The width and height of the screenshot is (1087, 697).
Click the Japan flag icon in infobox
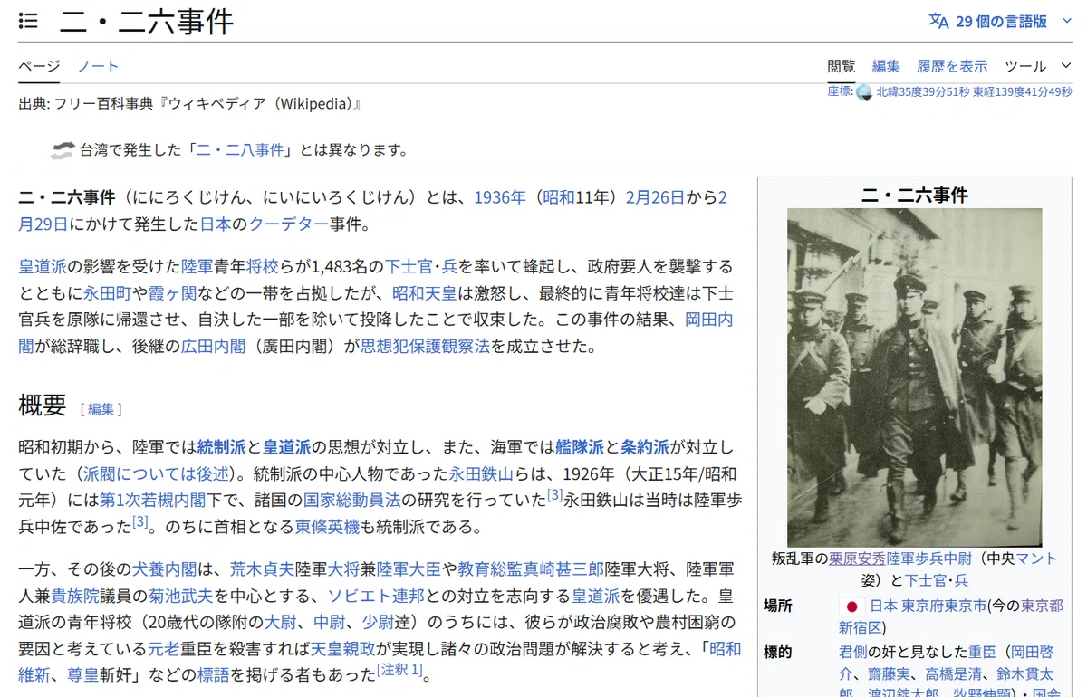(x=851, y=606)
